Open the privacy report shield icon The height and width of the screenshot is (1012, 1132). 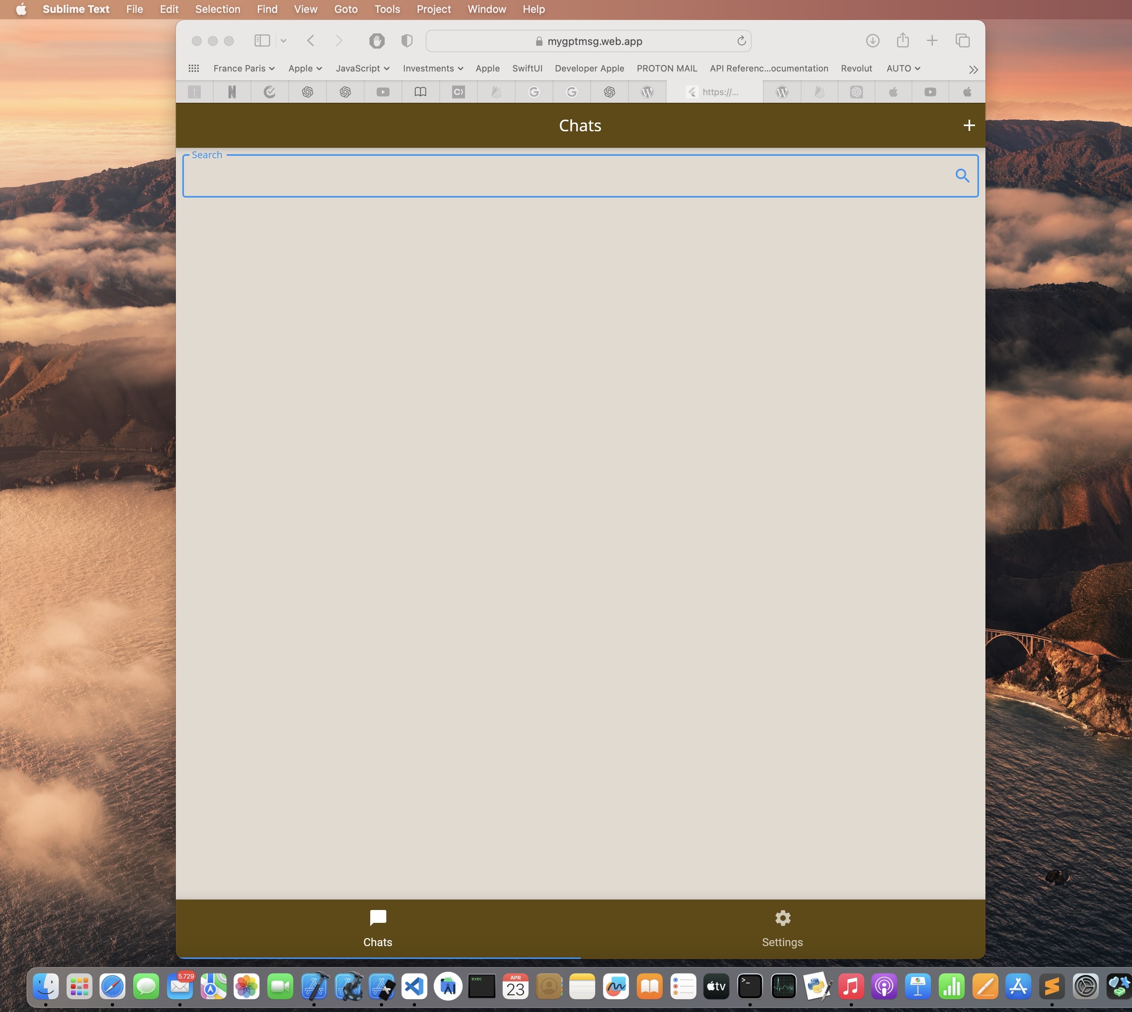[406, 41]
